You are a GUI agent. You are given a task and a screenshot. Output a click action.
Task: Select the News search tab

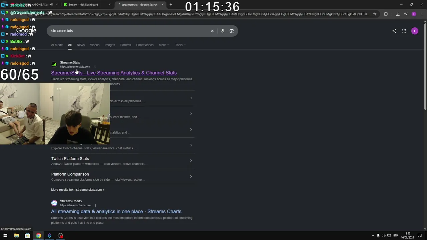tap(81, 45)
